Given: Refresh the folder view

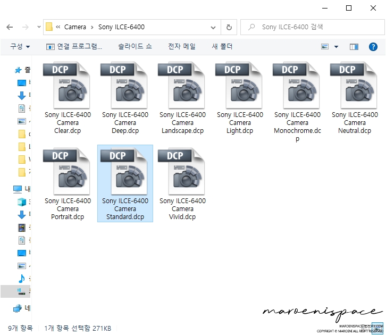Looking at the screenshot, I should click(x=229, y=27).
